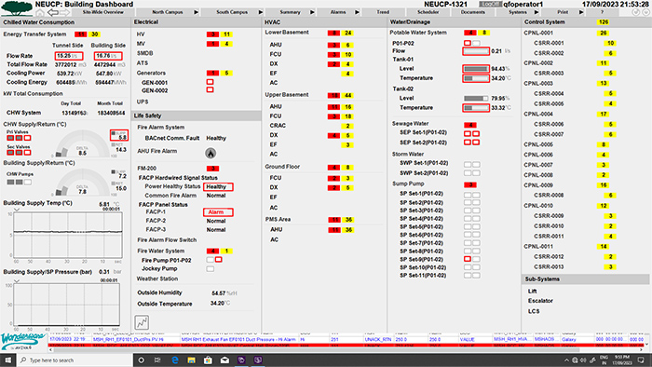
Task: Click the CPNL-0001 yellow 26 badge
Action: tap(604, 33)
